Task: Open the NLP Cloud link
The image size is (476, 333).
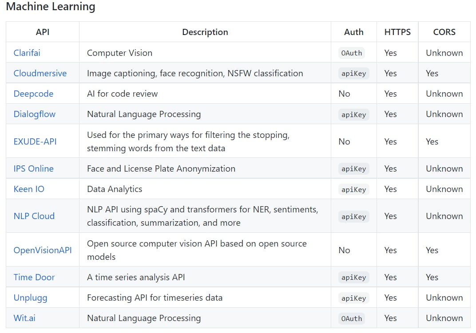Action: pos(34,216)
